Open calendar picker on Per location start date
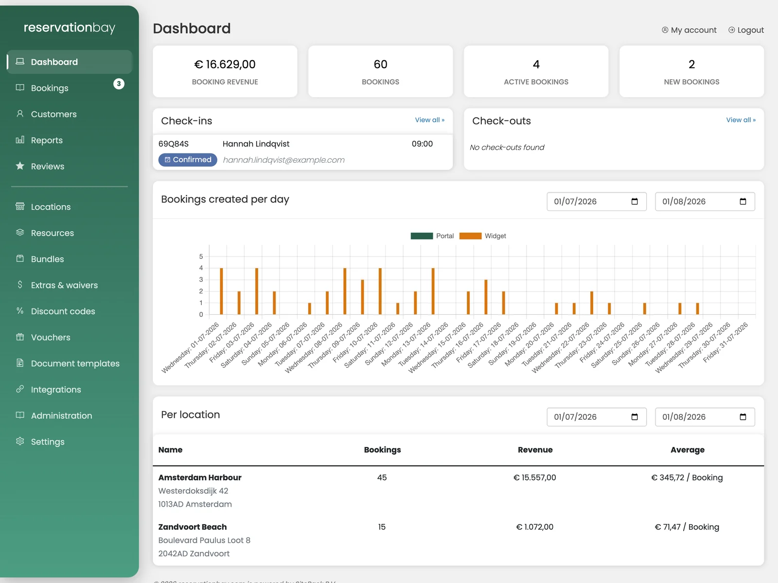778x583 pixels. [x=635, y=417]
